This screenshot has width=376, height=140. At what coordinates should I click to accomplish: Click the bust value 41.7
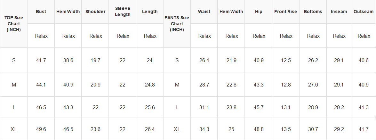pos(41,60)
